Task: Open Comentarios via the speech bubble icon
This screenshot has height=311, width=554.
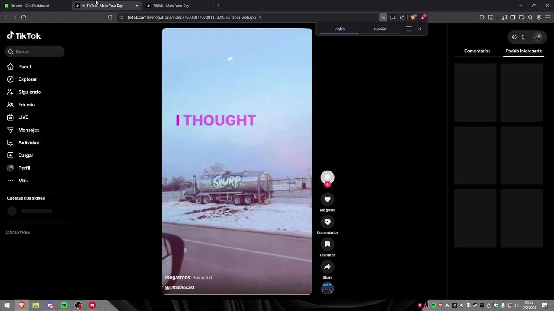Action: (327, 222)
